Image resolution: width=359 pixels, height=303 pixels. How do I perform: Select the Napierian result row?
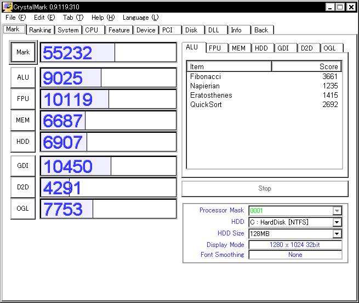click(x=264, y=86)
